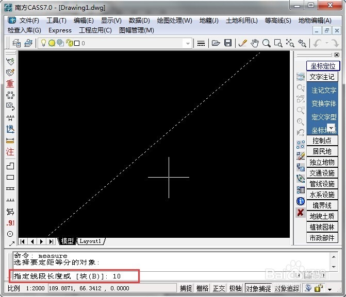346x297 pixels.
Task: Click the zoom extents icon
Action: coord(290,43)
